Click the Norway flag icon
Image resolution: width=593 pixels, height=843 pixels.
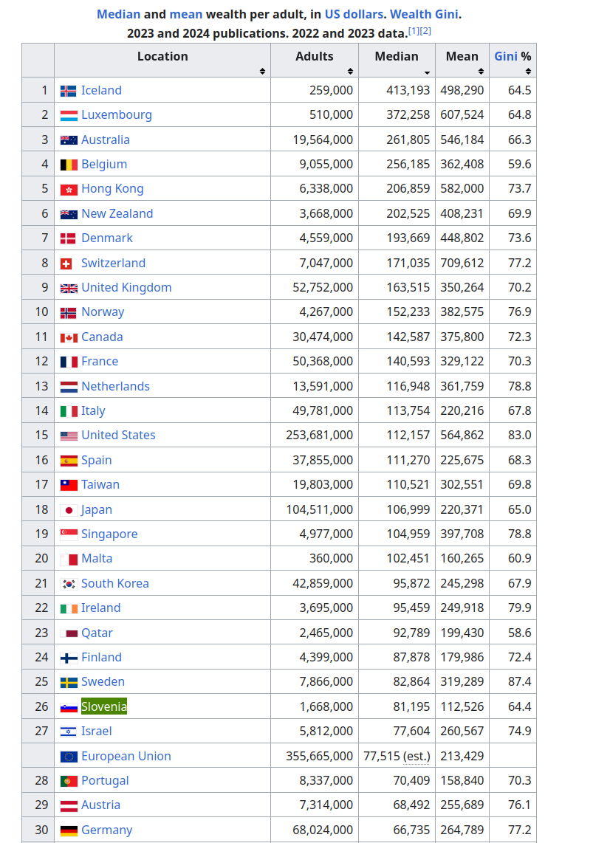point(68,312)
